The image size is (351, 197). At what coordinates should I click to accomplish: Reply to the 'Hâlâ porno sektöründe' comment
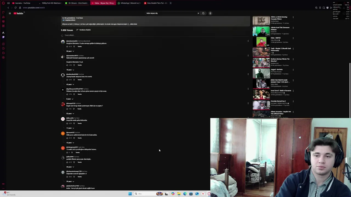pyautogui.click(x=80, y=138)
